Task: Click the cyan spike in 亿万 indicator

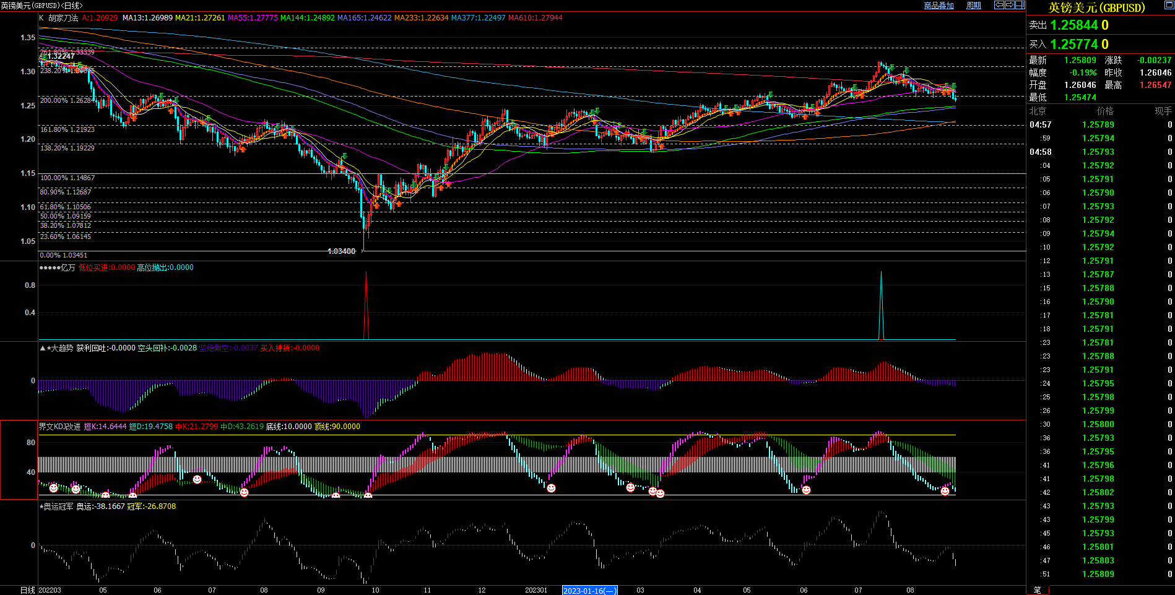Action: pos(881,303)
